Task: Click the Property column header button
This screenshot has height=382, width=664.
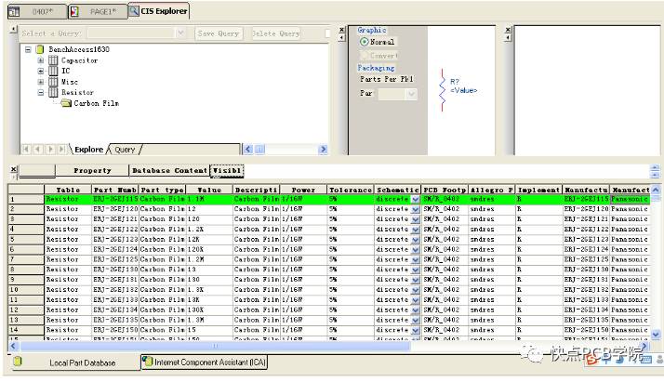Action: [x=92, y=170]
